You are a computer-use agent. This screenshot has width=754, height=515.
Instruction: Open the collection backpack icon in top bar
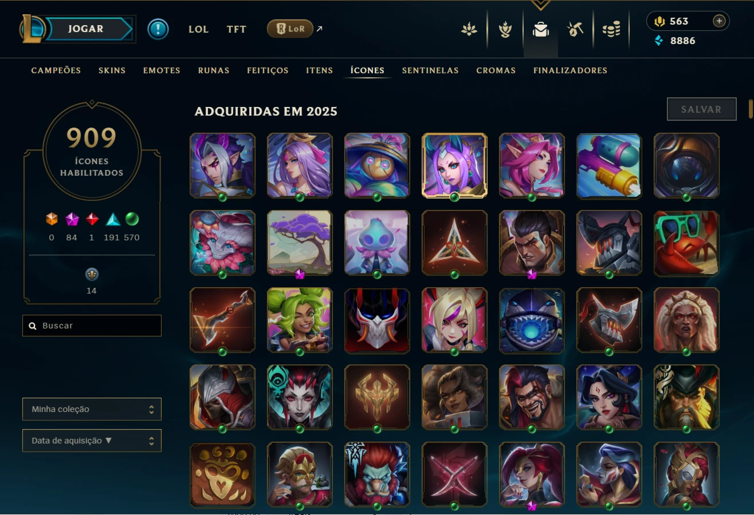[540, 29]
